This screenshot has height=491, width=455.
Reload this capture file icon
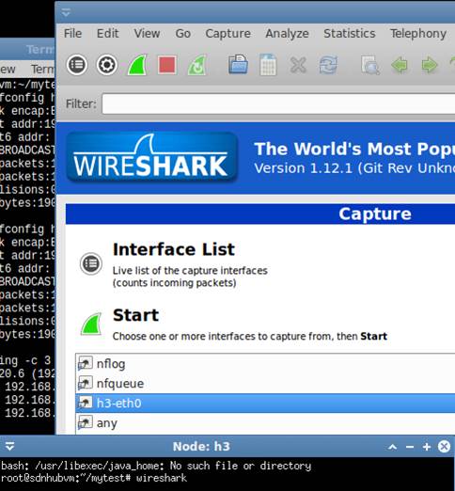click(x=328, y=65)
